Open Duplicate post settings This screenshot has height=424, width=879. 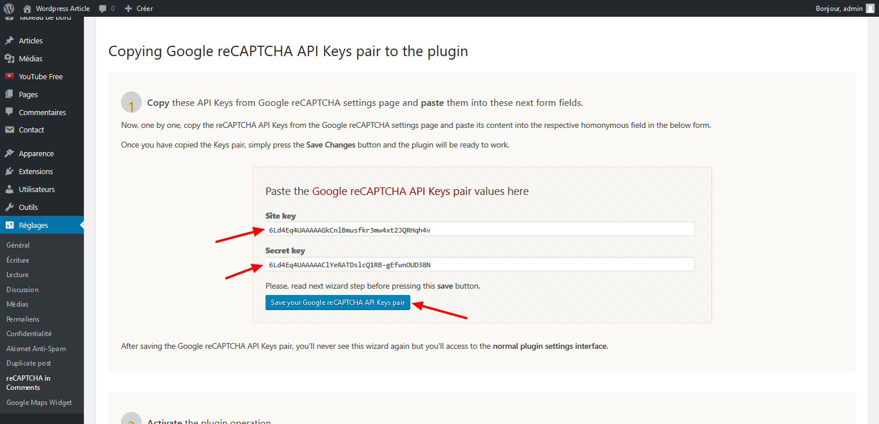pos(29,363)
